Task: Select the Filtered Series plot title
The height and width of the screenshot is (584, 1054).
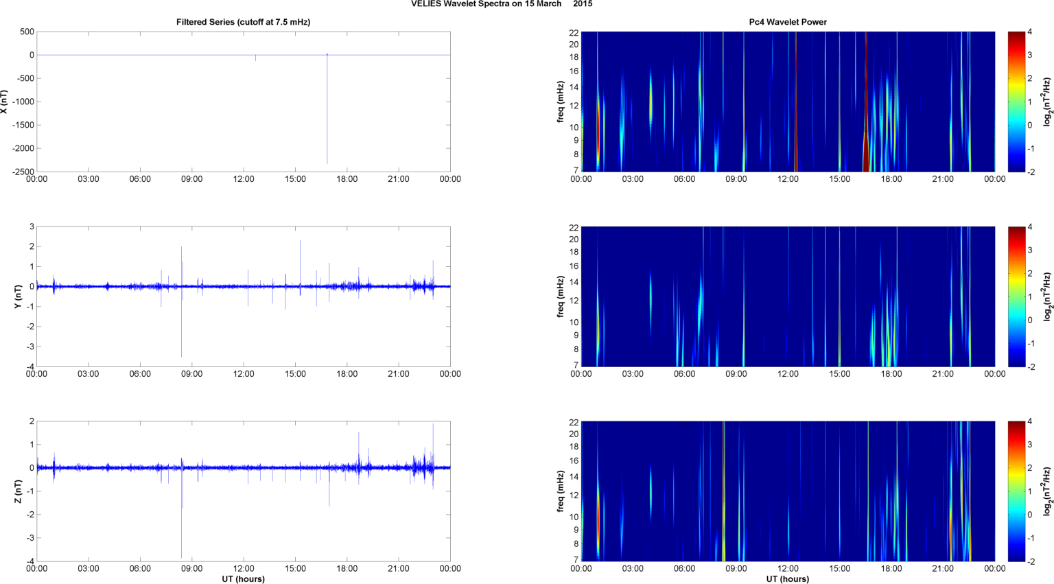Action: (243, 22)
